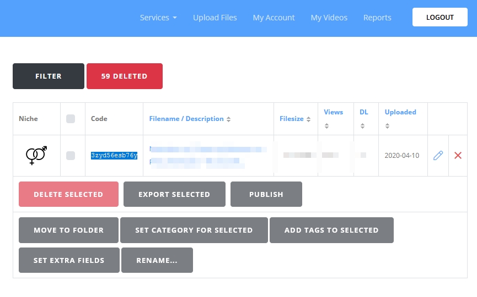Expand the Services dropdown menu
Viewport: 477px width, 297px height.
158,18
